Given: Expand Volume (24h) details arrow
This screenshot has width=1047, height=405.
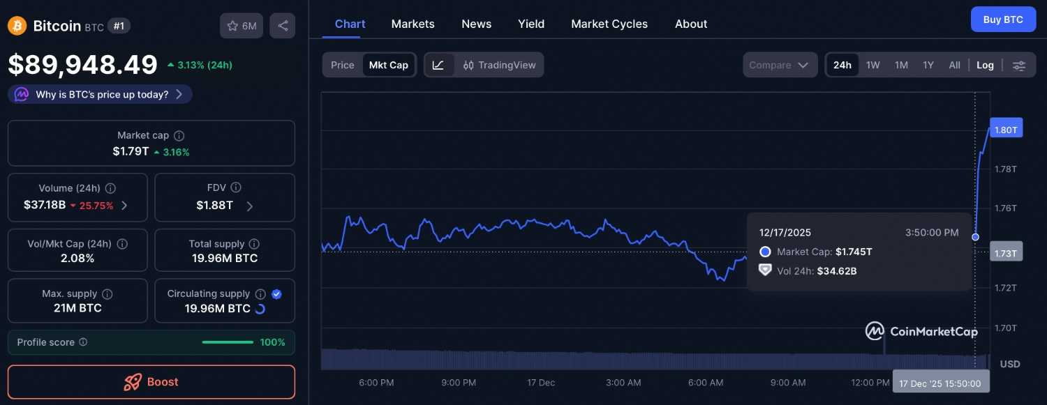Looking at the screenshot, I should coord(124,206).
